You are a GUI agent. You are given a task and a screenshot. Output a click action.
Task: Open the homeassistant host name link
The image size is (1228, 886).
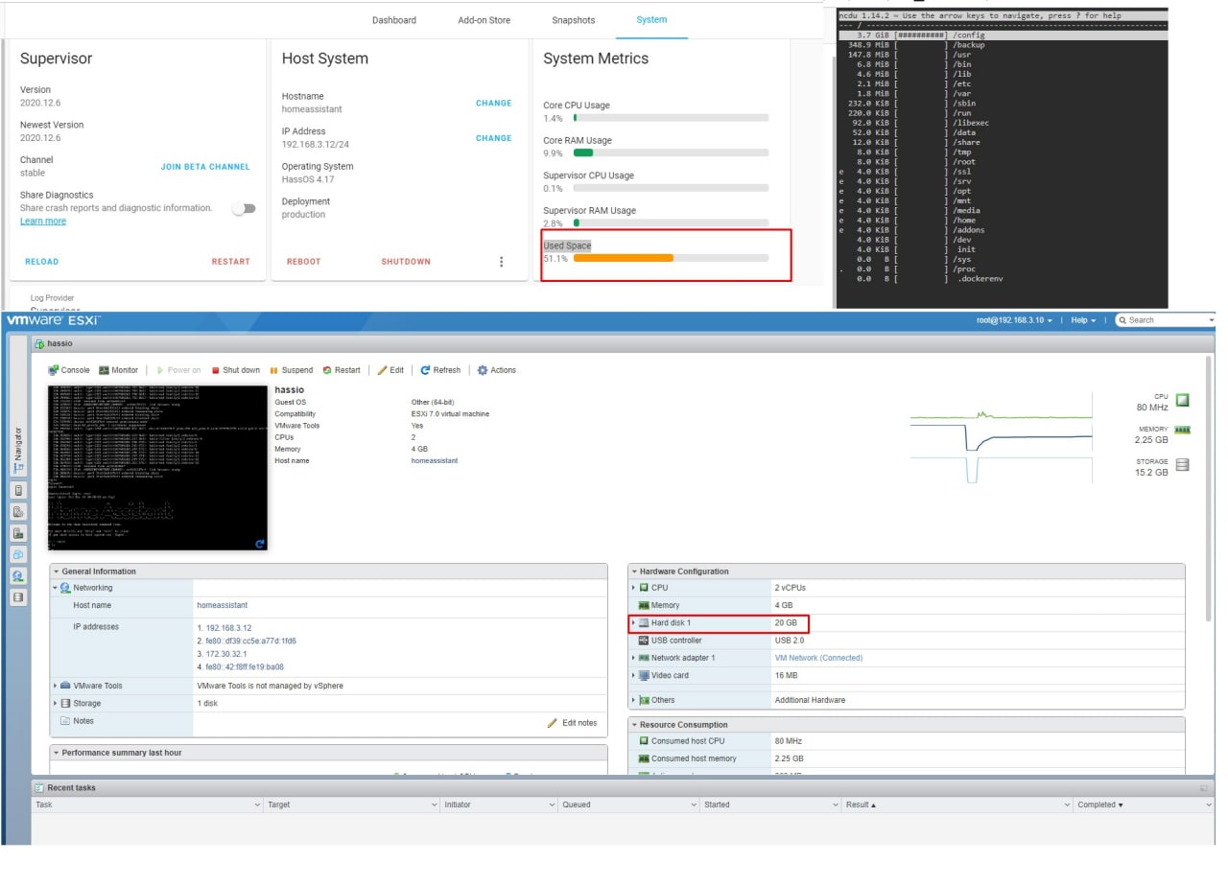point(435,461)
